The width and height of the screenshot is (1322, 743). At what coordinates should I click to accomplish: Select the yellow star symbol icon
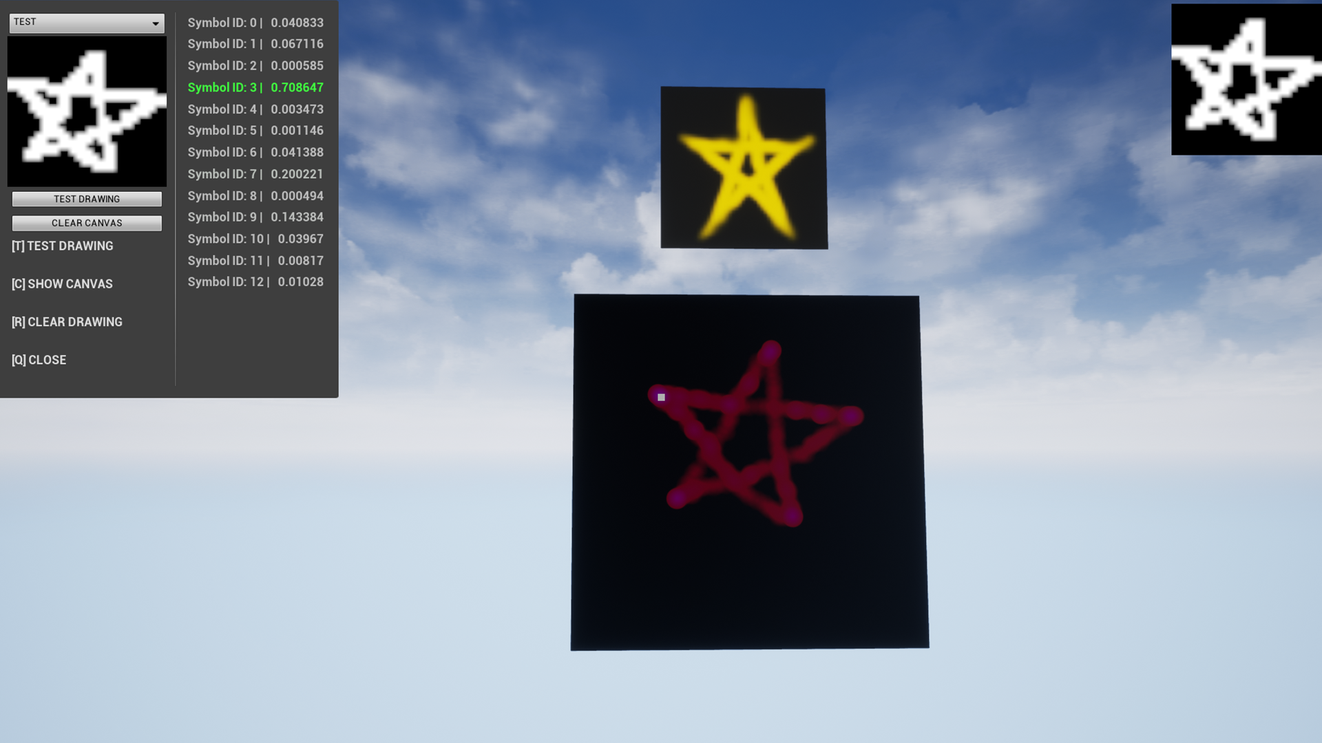(743, 168)
